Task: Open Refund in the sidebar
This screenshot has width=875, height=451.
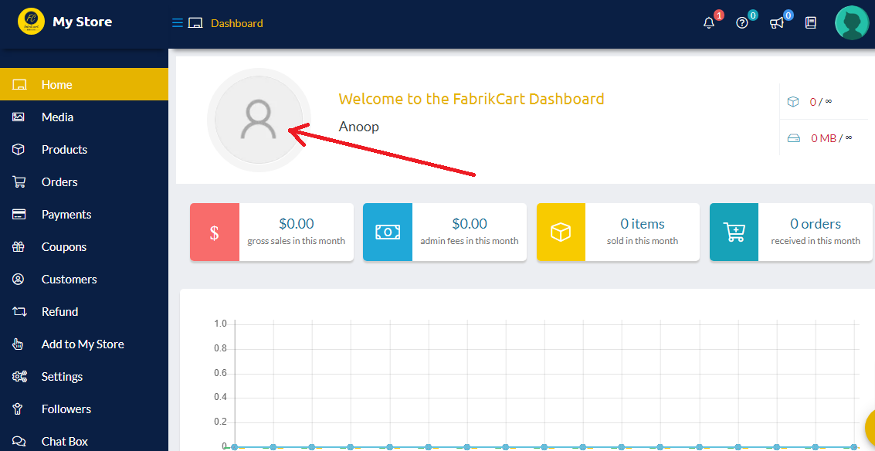Action: (84, 311)
